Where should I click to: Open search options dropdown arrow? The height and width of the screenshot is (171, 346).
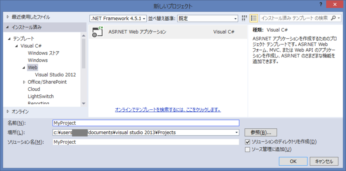point(339,19)
